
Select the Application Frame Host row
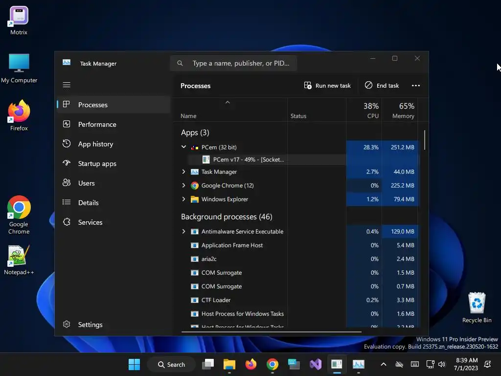[232, 245]
